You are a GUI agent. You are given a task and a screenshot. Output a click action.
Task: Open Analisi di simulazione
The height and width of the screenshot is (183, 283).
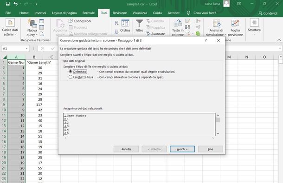pos(216,28)
